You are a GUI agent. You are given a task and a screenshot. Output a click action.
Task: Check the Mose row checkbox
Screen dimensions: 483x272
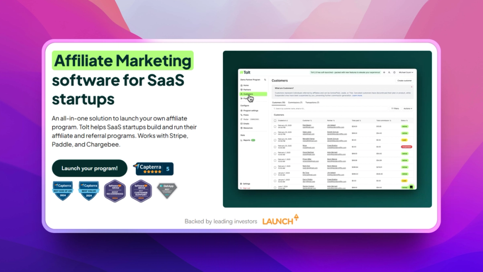275,146
